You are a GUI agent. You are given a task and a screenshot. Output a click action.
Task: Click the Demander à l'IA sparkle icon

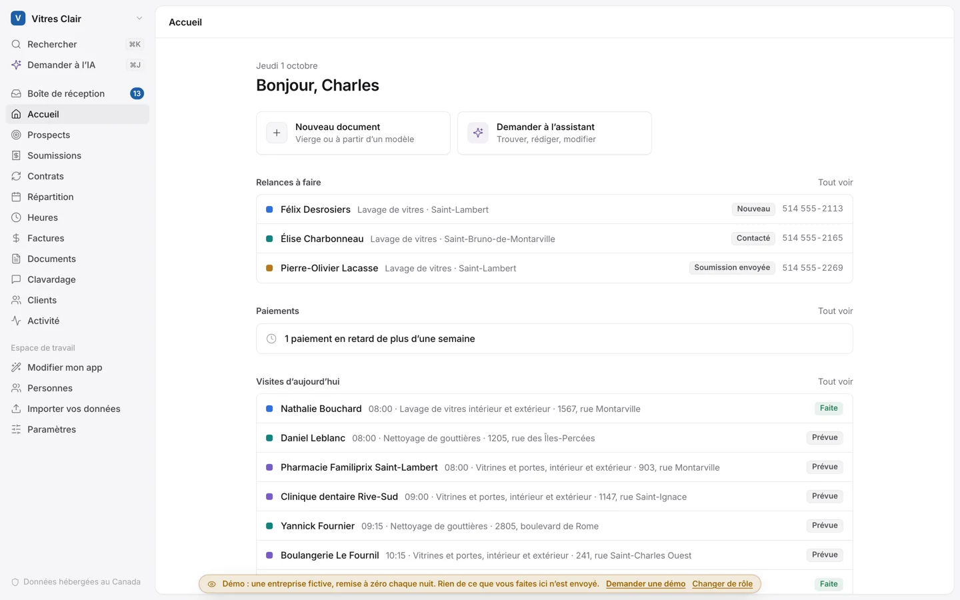click(x=16, y=65)
